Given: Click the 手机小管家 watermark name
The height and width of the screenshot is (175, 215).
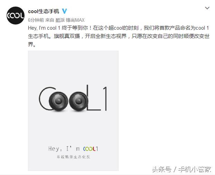Looking at the screenshot, I should click(x=194, y=169).
